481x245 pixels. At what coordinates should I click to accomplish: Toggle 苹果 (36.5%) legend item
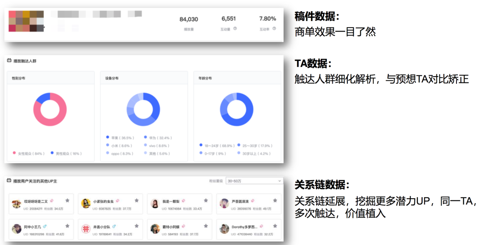[120, 138]
